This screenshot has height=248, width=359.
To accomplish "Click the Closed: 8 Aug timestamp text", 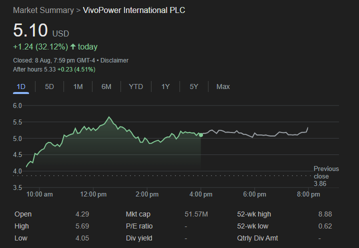I will pos(54,60).
